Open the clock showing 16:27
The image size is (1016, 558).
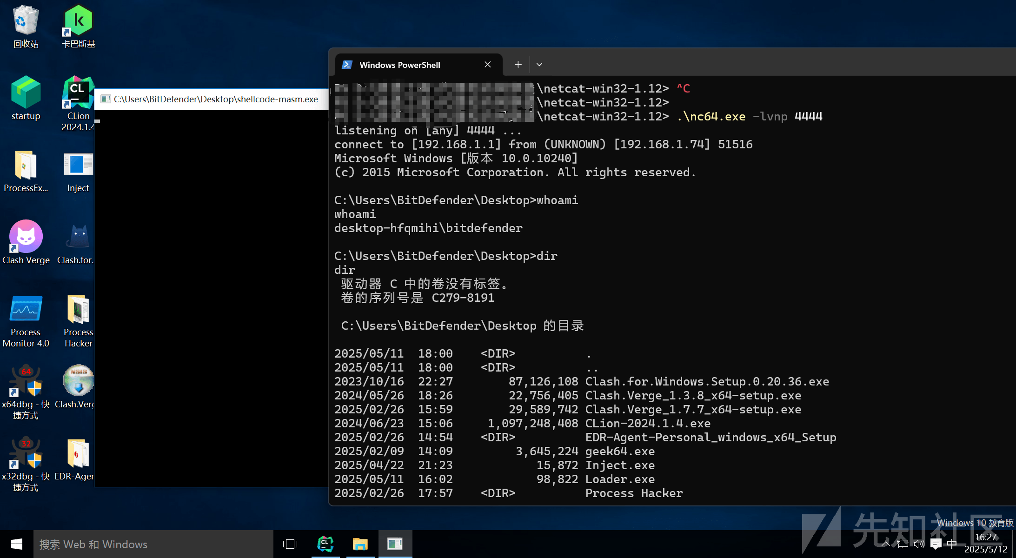(986, 543)
